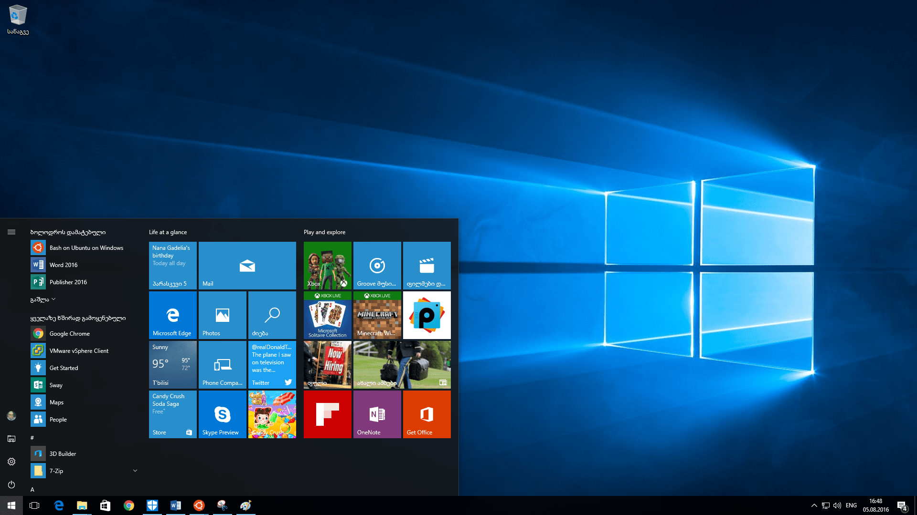The height and width of the screenshot is (515, 917).
Task: Adjust volume using the speaker tray icon
Action: point(838,505)
